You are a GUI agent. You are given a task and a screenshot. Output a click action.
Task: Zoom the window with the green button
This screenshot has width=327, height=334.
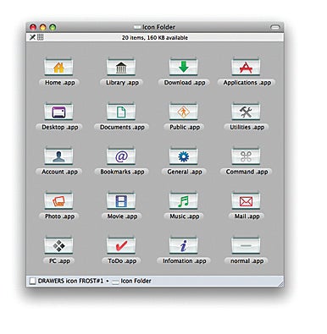click(53, 27)
